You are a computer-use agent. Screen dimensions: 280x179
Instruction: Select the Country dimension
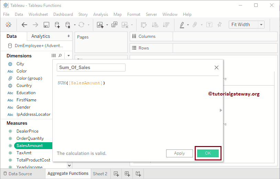(x=24, y=86)
